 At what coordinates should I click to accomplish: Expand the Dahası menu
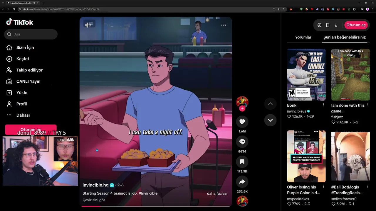tap(18, 115)
